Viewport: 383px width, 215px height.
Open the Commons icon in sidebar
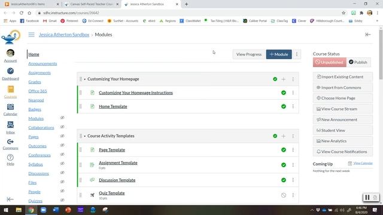click(10, 142)
